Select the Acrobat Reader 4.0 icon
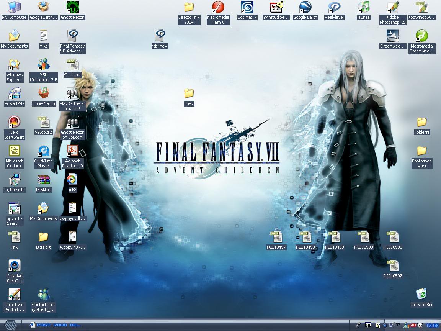This screenshot has height=331, width=441. (72, 151)
